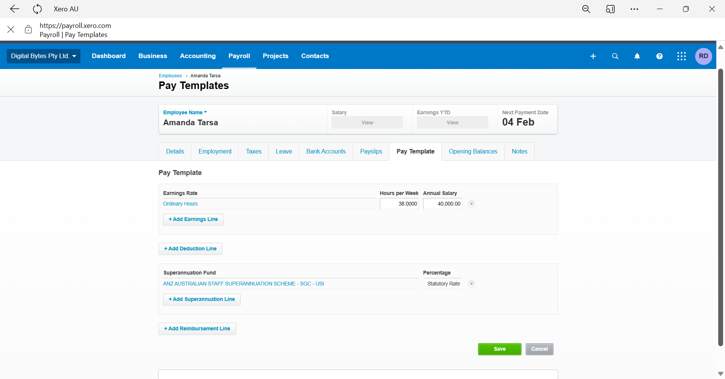Open the RD user avatar menu

[x=703, y=56]
